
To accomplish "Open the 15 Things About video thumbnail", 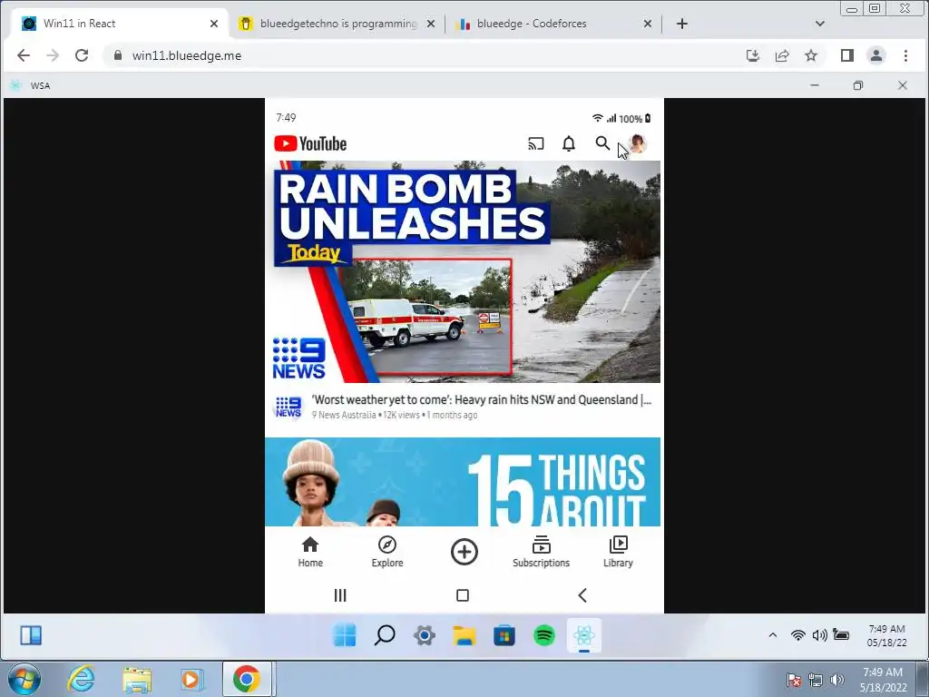I will point(463,482).
